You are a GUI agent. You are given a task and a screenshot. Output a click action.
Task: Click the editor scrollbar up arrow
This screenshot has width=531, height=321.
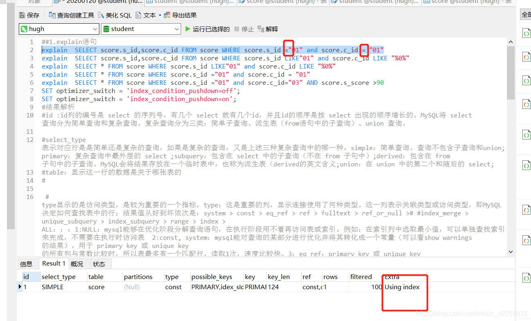511,42
